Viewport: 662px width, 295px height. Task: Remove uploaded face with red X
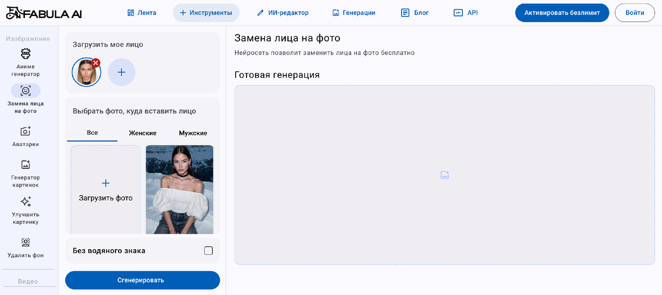[x=96, y=63]
